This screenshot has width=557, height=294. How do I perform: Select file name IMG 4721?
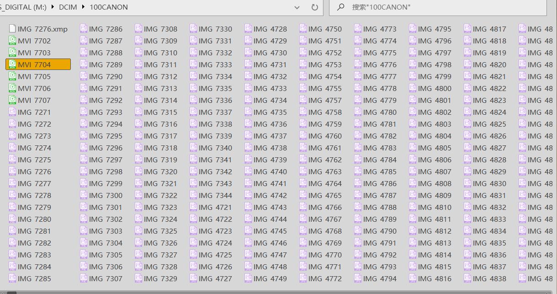pos(216,207)
